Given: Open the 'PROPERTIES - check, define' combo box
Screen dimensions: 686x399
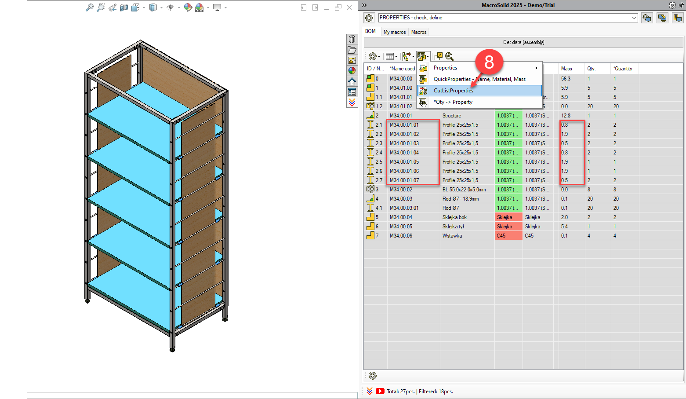Looking at the screenshot, I should 508,18.
